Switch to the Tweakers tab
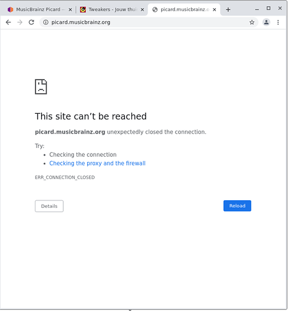The height and width of the screenshot is (311, 288). 109,9
